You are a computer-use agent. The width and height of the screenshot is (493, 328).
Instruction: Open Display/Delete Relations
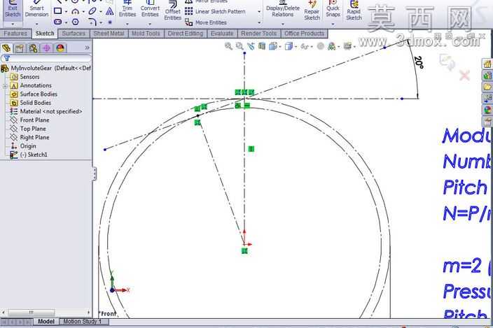click(x=283, y=9)
